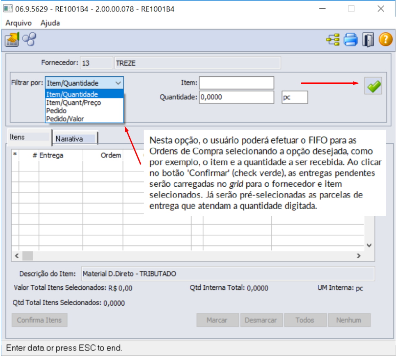
Task: Click the grid horizontal scrollbar right arrow
Action: click(x=359, y=256)
